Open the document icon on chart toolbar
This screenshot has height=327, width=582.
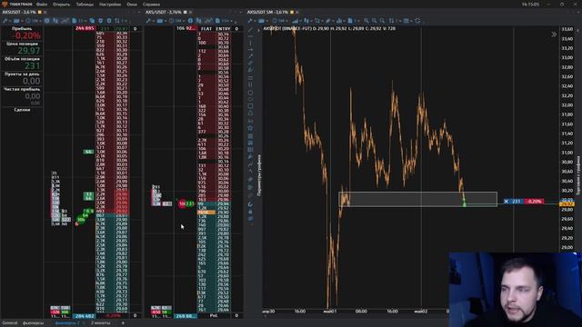[x=351, y=21]
